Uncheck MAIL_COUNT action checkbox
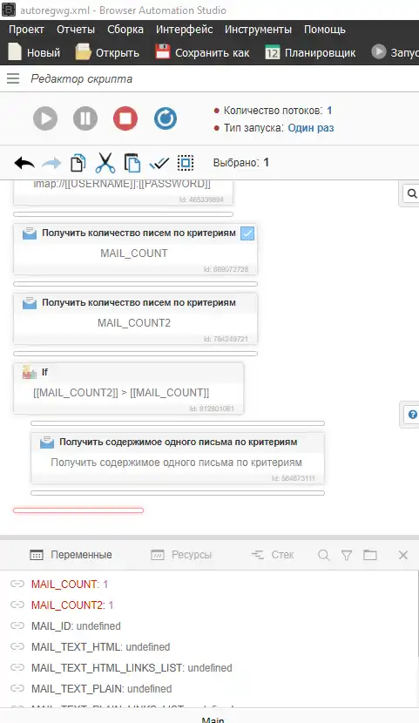This screenshot has width=419, height=723. pyautogui.click(x=247, y=233)
